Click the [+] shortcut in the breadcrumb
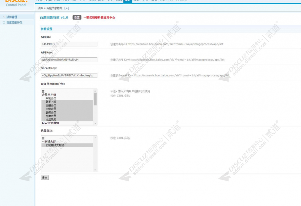 tap(66, 8)
